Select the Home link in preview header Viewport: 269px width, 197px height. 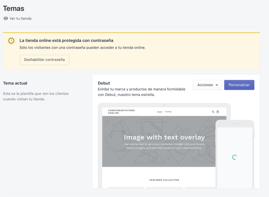click(160, 112)
